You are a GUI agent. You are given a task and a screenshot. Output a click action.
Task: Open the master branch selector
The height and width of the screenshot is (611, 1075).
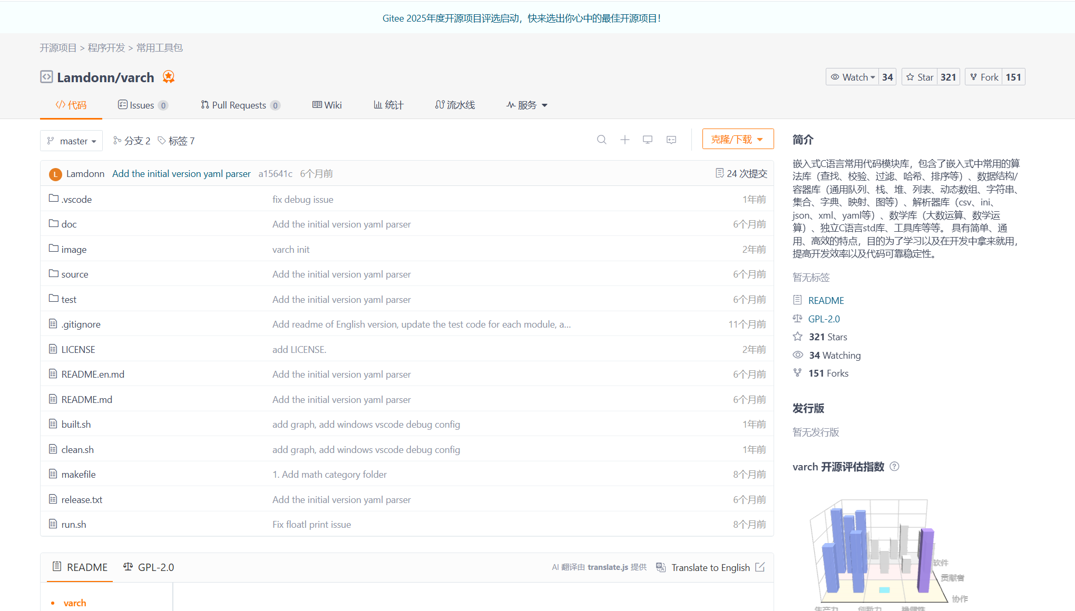point(71,141)
